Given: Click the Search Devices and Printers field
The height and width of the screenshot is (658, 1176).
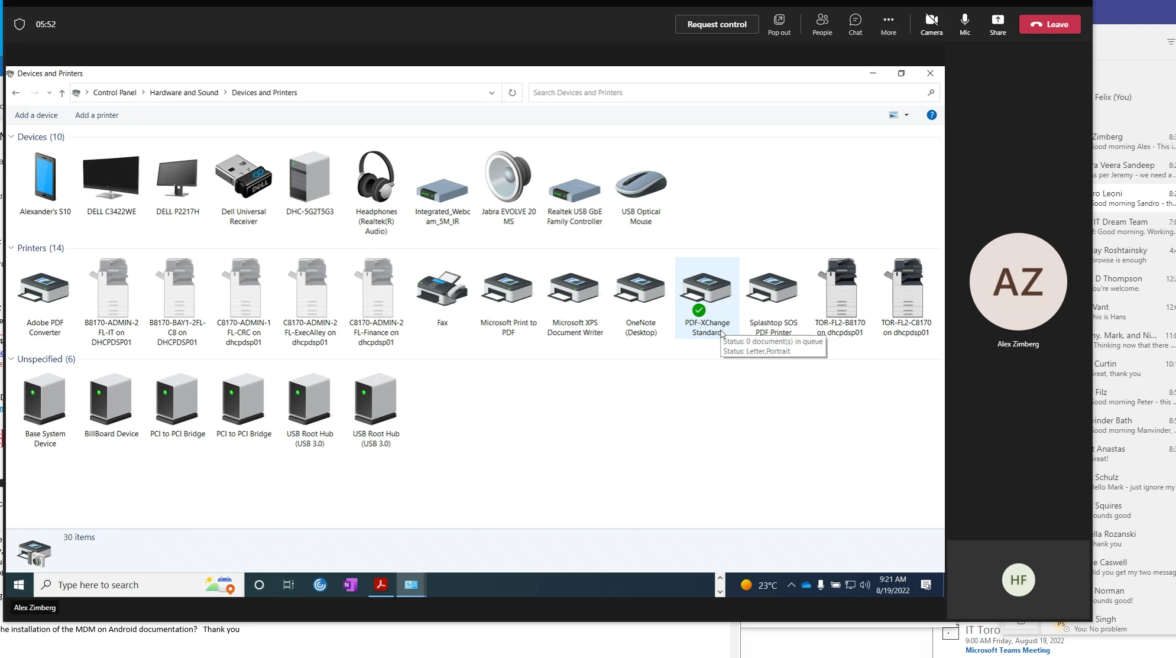Looking at the screenshot, I should pos(727,93).
